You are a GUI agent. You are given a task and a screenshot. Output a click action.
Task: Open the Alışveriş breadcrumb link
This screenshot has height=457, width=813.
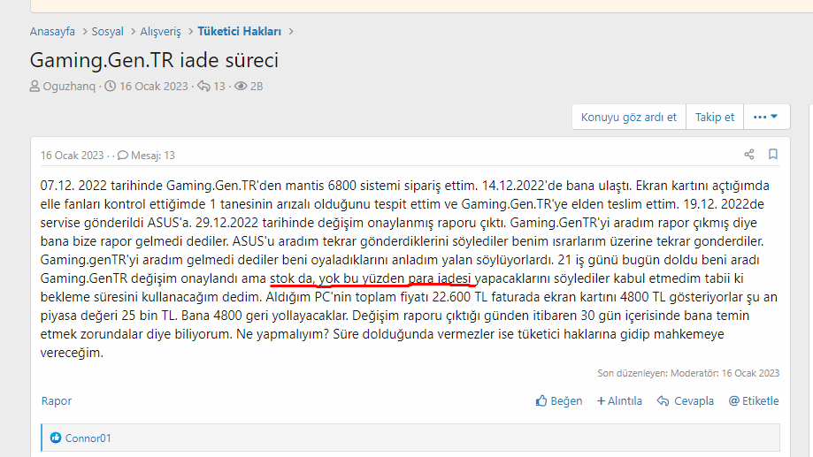click(x=160, y=32)
